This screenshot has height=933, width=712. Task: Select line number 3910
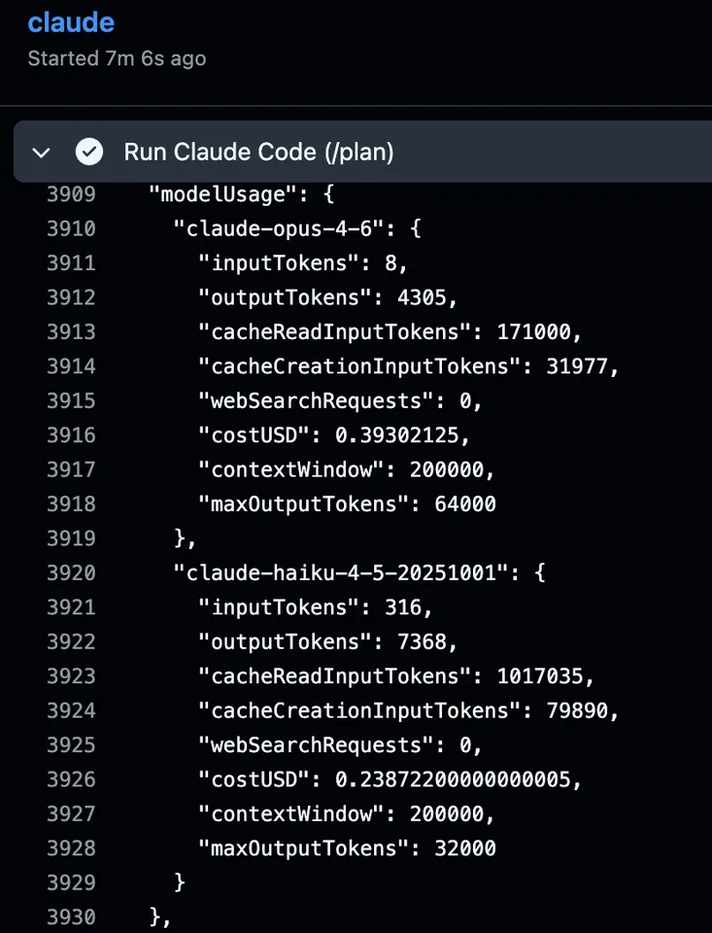tap(71, 228)
